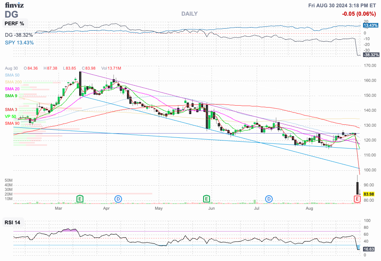Open the green earnings E marker in mid-March
Screen dimensions: 381x261
80,199
